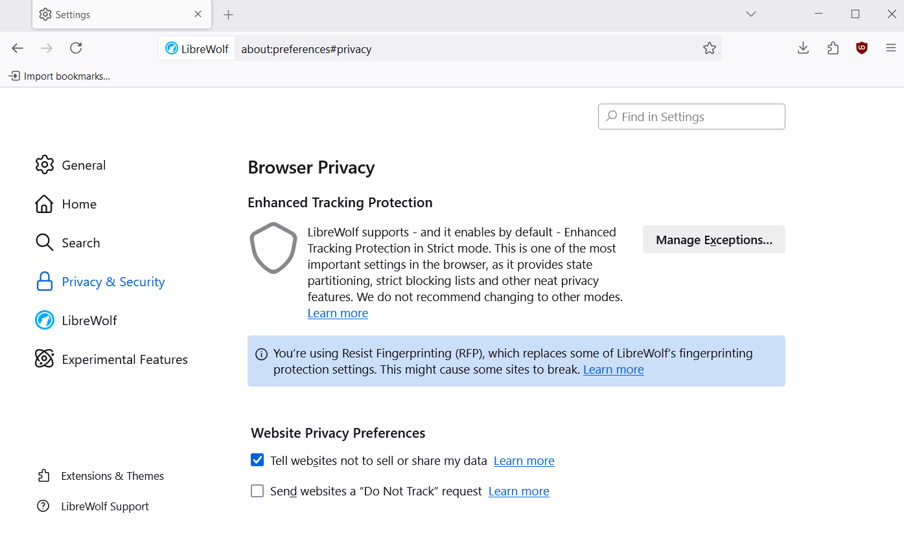Open a new tab with plus button
The width and height of the screenshot is (904, 542).
[228, 14]
